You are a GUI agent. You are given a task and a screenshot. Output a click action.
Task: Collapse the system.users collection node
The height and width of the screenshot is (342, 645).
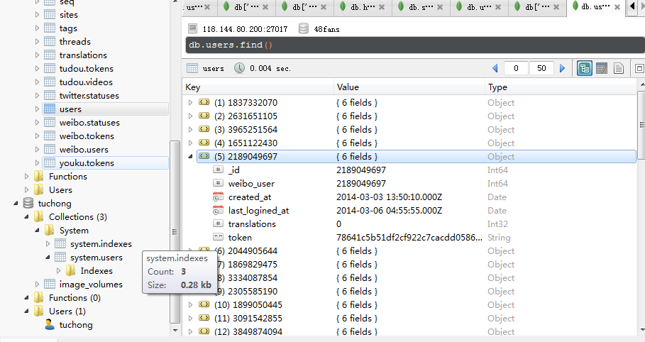(x=48, y=258)
